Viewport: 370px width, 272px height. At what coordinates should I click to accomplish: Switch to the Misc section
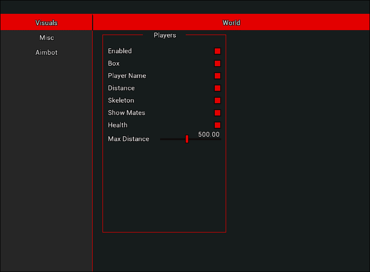click(x=46, y=38)
